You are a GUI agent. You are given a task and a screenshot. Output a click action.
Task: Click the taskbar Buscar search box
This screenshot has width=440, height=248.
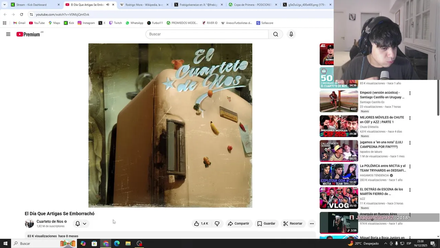pos(44,244)
